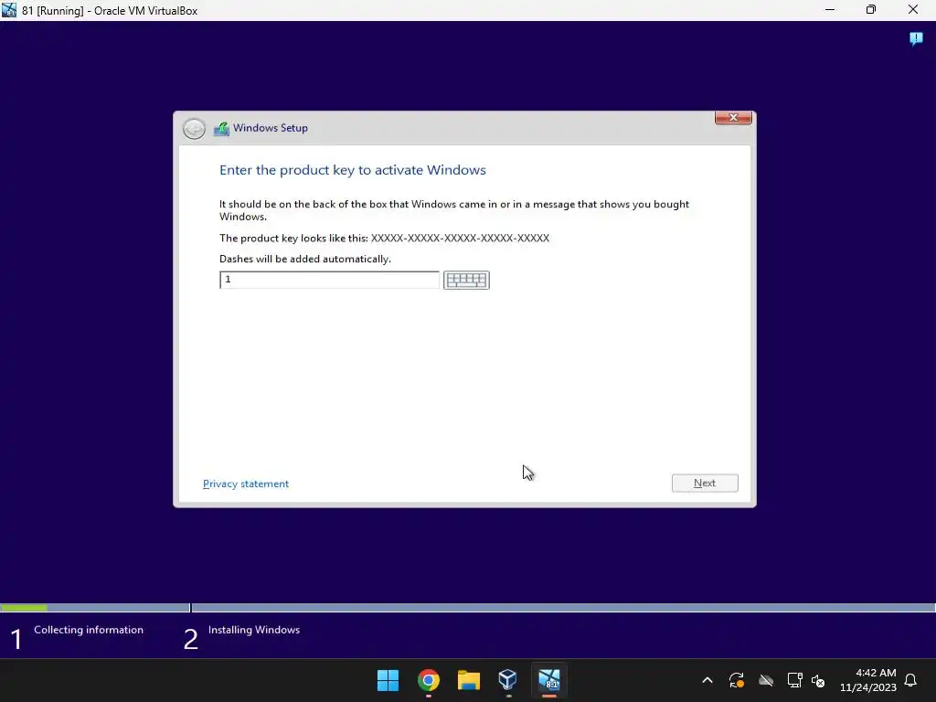Click the green setup progress bar
The width and height of the screenshot is (936, 702).
pyautogui.click(x=24, y=608)
